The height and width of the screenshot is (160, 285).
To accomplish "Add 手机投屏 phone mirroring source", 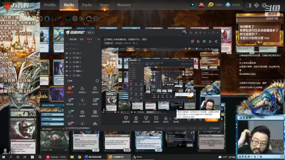I will point(146,119).
